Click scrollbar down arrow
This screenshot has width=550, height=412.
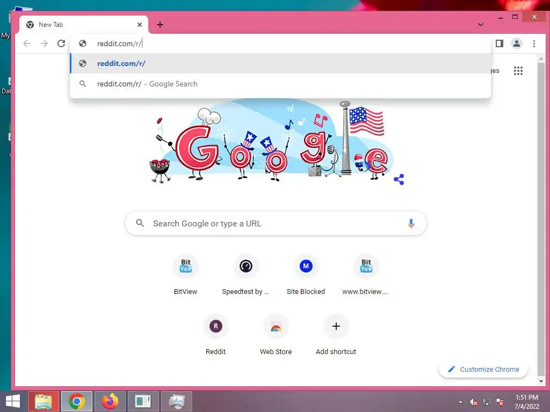click(x=541, y=381)
